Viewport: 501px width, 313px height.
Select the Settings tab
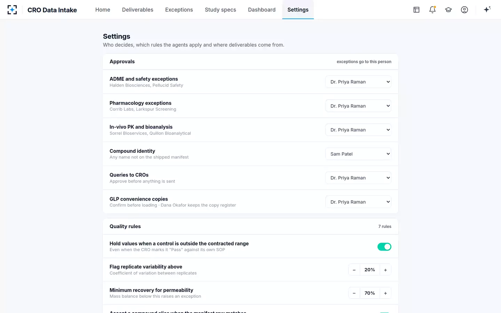pyautogui.click(x=298, y=10)
